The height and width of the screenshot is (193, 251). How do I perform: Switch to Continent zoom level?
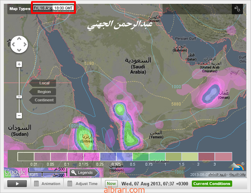(x=42, y=100)
